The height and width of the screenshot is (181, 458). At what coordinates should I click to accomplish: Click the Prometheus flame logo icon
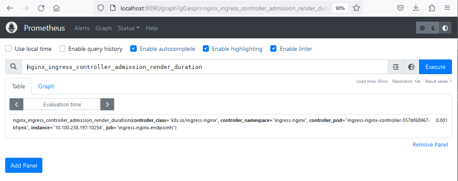tap(11, 28)
